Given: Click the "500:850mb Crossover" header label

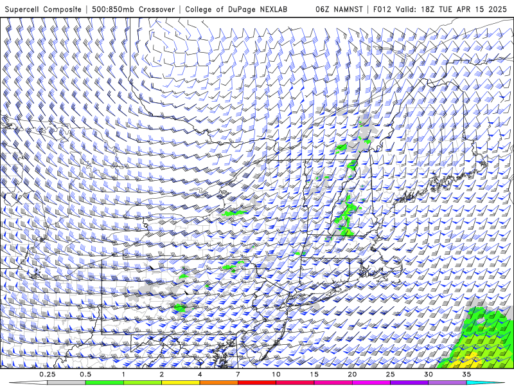Looking at the screenshot, I should click(x=134, y=9).
